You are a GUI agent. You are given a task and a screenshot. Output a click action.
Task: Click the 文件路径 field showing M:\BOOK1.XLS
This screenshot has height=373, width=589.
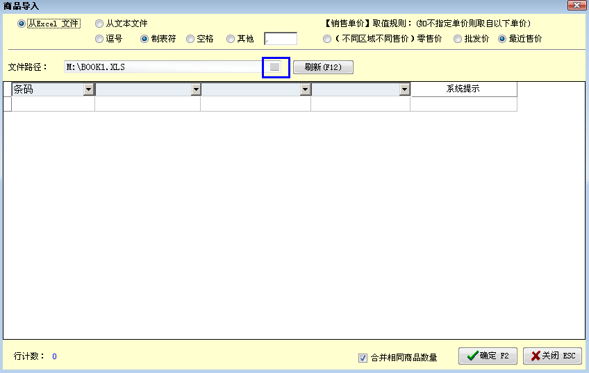click(x=163, y=67)
